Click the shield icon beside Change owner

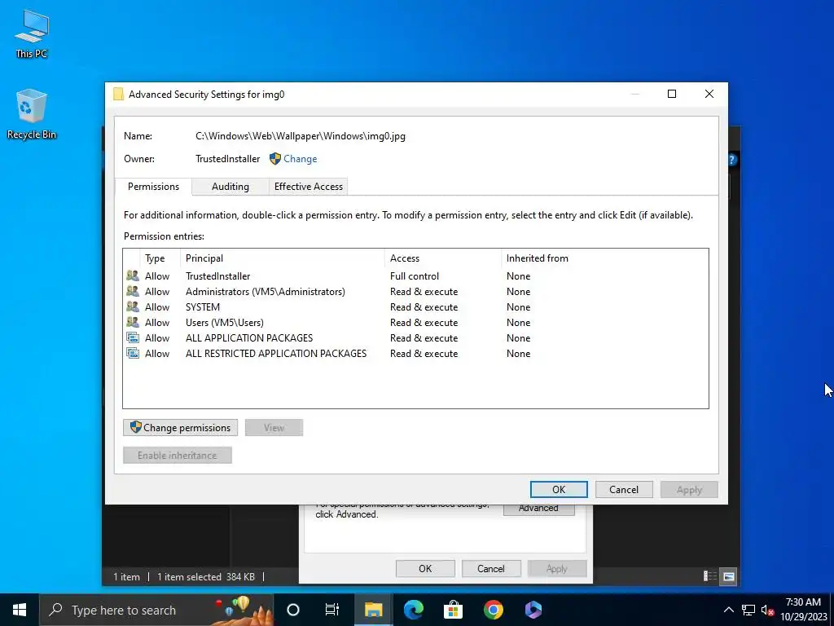tap(275, 159)
